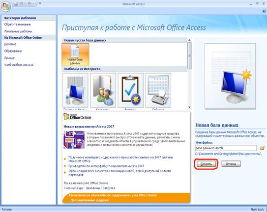Click the Office Online logo
267x212 pixels.
78,117
